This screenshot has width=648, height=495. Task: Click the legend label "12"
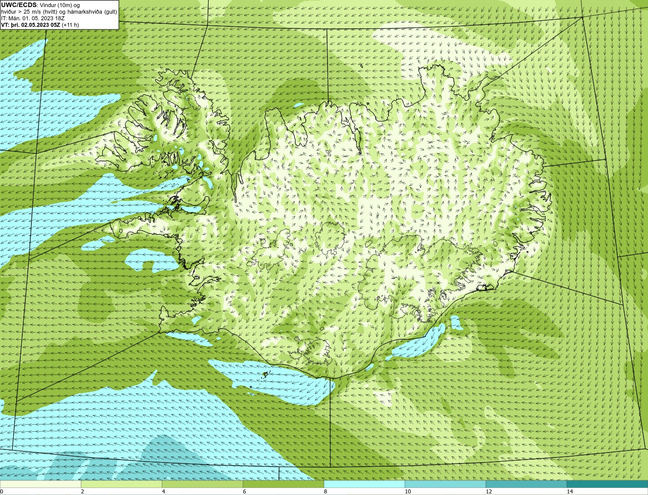coord(489,491)
